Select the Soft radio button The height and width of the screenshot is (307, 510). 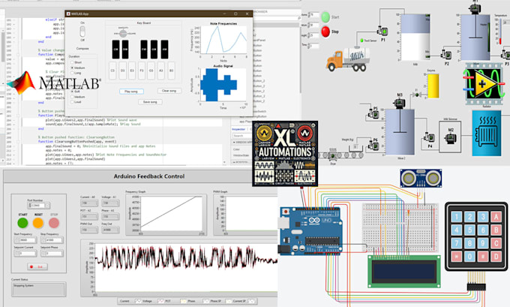coord(72,92)
